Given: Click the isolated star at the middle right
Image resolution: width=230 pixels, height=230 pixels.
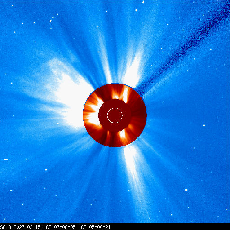Looking at the screenshot, I should coord(204,125).
